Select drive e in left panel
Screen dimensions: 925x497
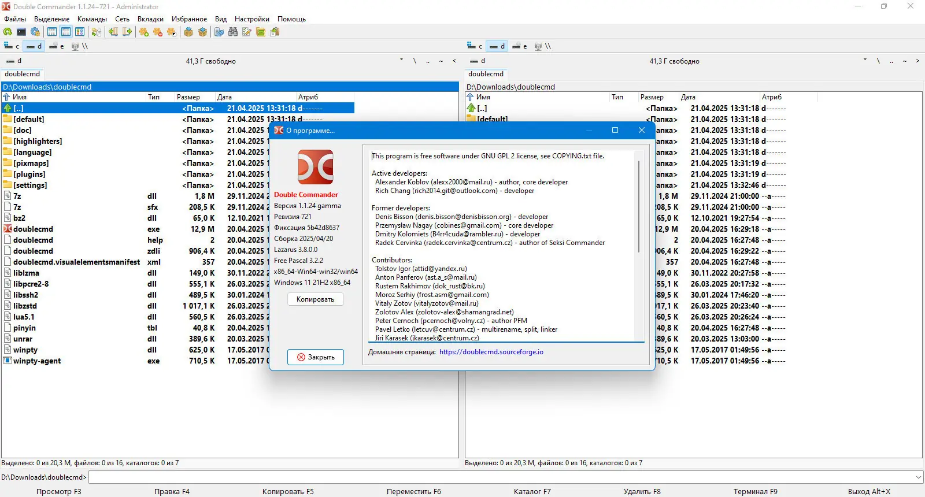pyautogui.click(x=57, y=46)
